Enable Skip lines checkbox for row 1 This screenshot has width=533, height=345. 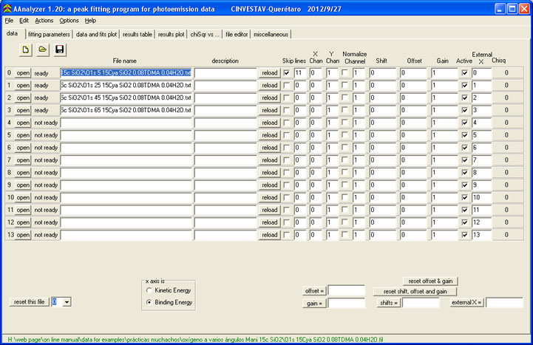286,86
